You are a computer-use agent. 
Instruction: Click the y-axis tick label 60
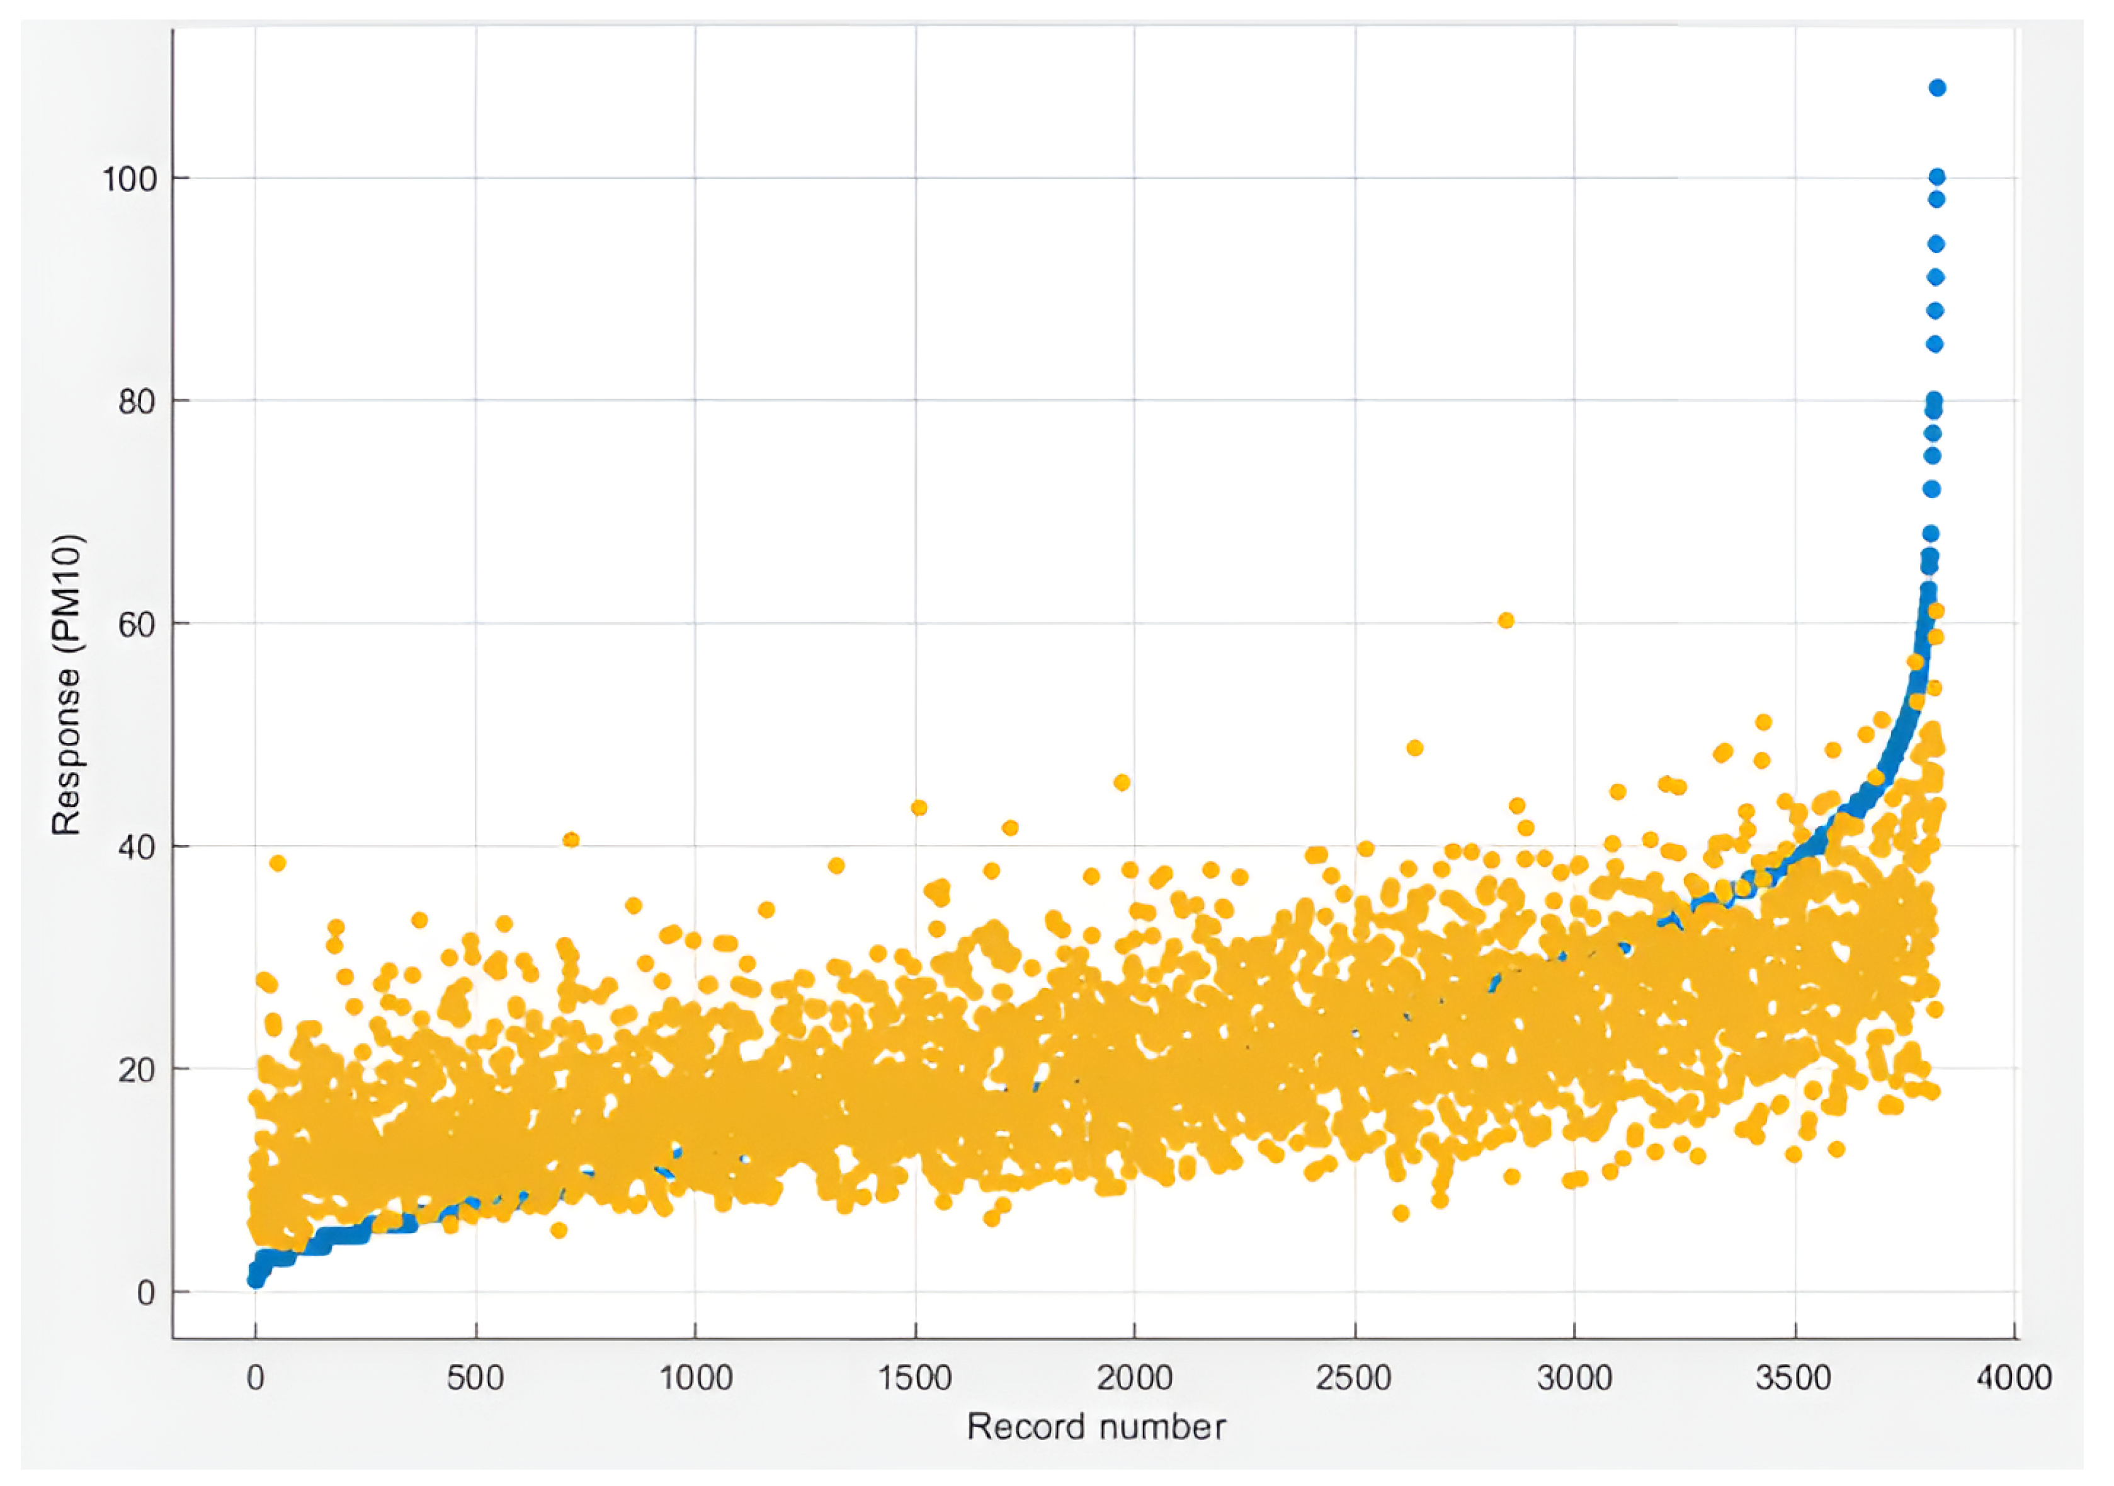(x=137, y=624)
